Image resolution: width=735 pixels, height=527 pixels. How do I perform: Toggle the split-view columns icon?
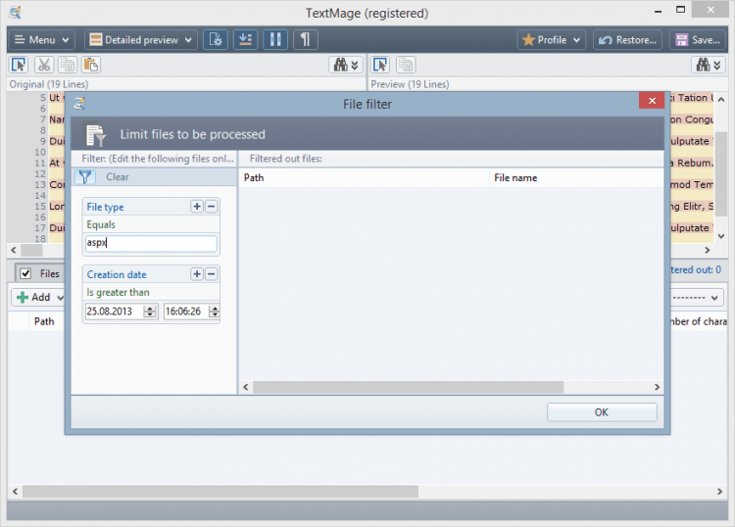point(275,40)
